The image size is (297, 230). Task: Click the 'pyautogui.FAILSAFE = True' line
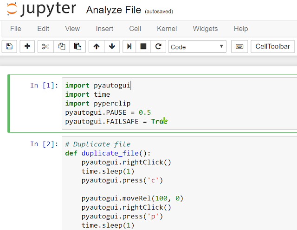[x=116, y=121]
